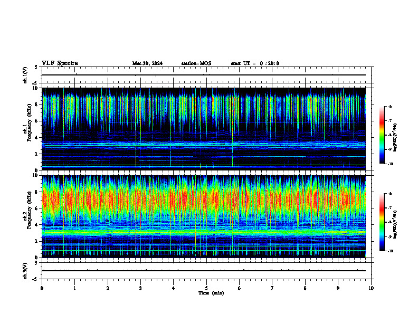Click the "6" kHz tick on ch.1 axis
Viewport: 418px width, 323px height.
(x=36, y=121)
